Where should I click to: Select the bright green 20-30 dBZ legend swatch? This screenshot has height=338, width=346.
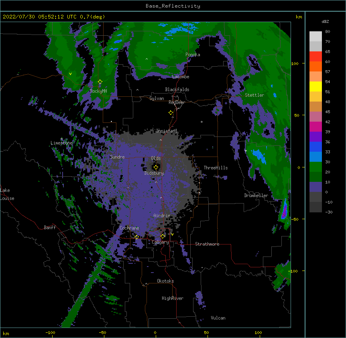tap(315, 167)
